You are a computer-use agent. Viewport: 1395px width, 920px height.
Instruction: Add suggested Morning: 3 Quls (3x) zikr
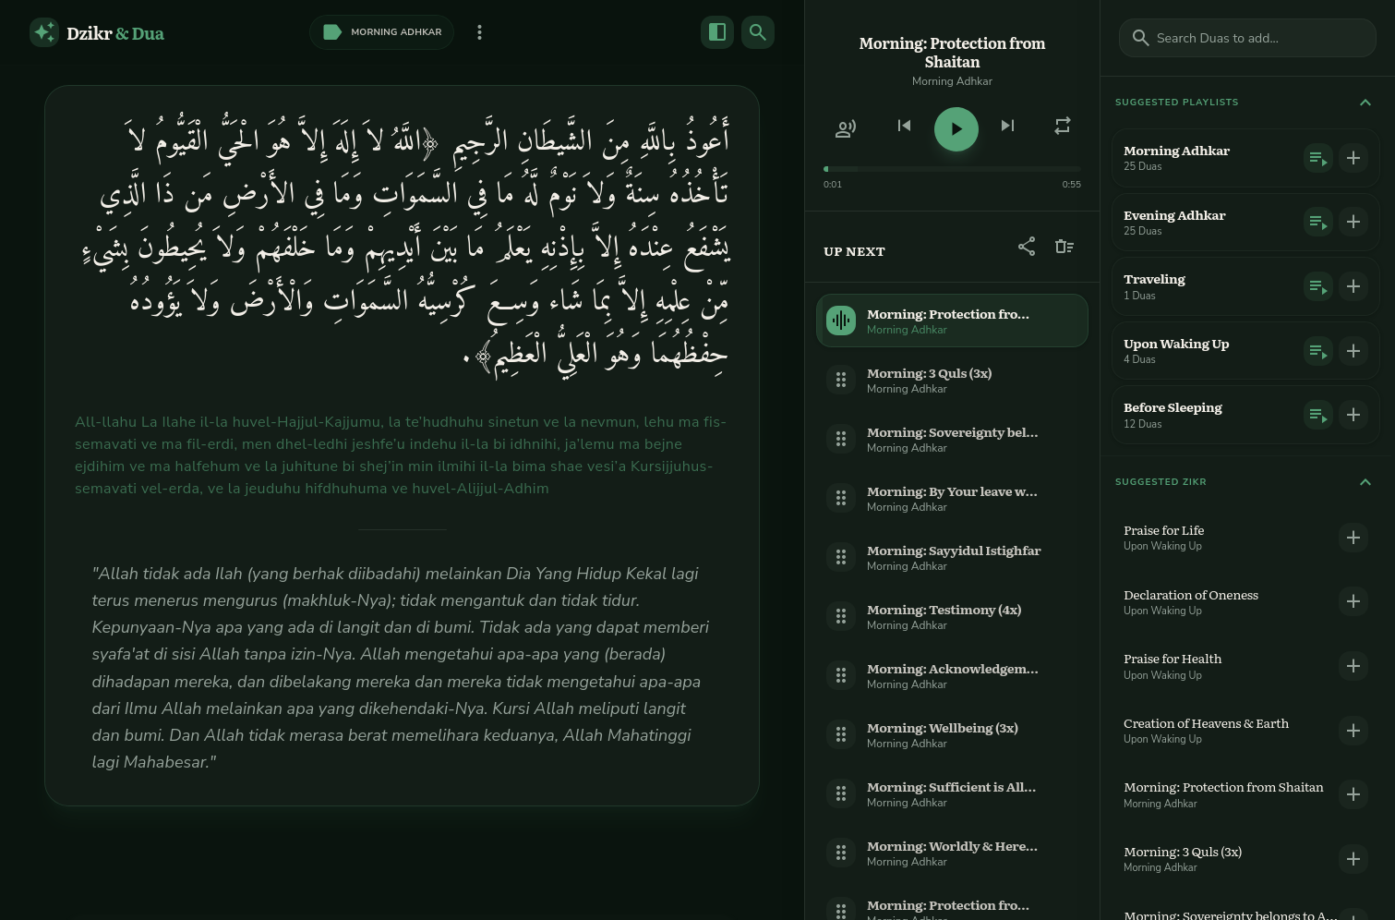coord(1353,859)
